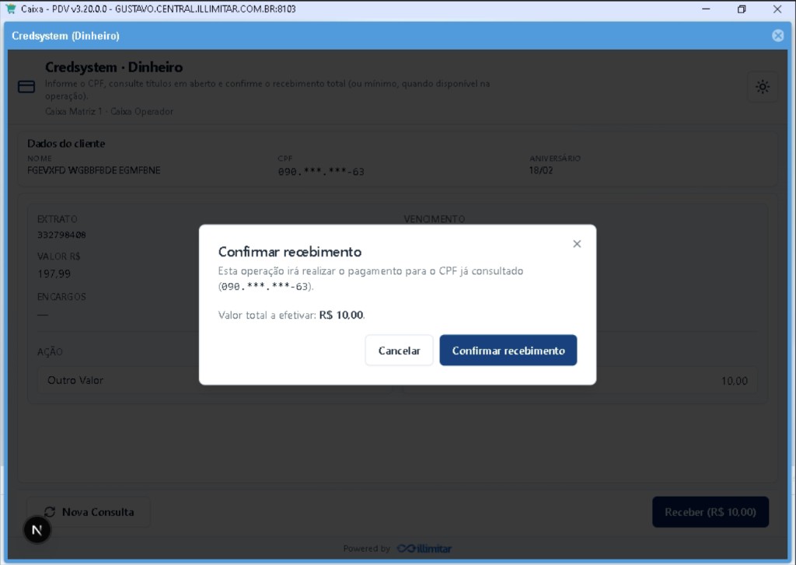
Task: Click the extrato number 332798408
Action: click(x=61, y=235)
